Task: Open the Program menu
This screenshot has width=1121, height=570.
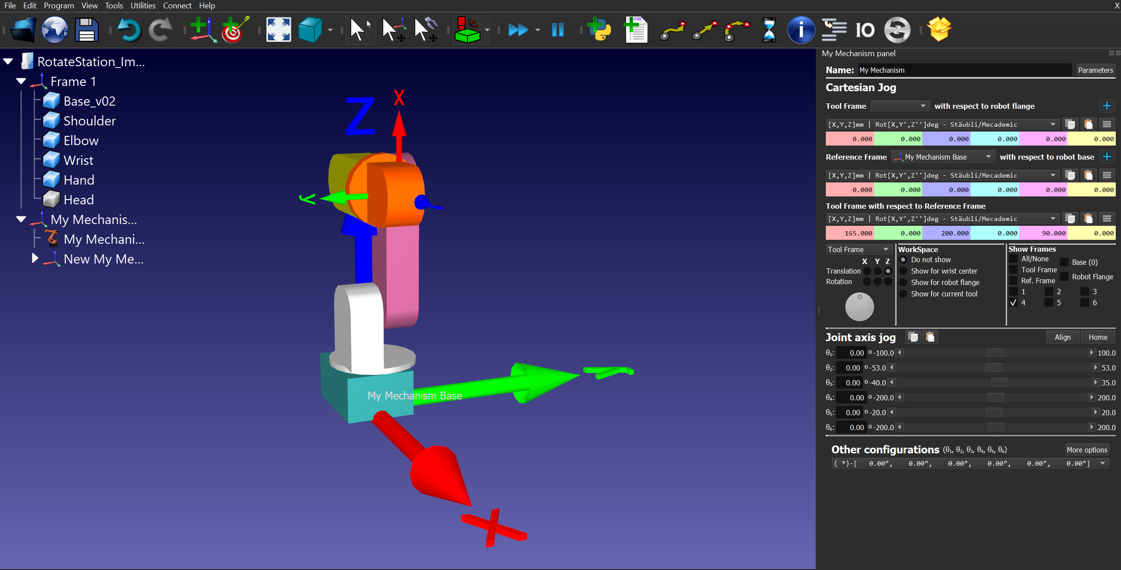Action: click(59, 6)
